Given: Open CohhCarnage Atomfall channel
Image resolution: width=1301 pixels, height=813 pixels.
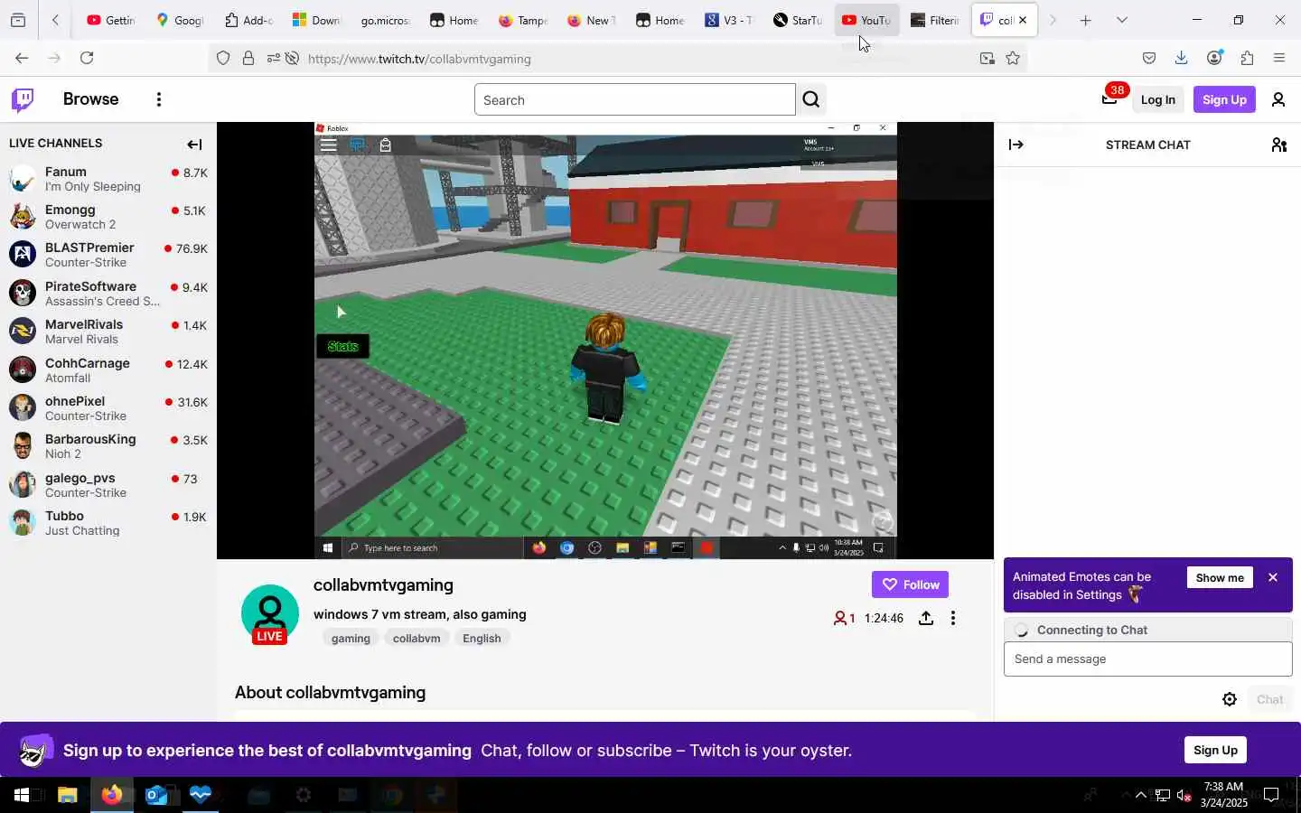Looking at the screenshot, I should (108, 370).
